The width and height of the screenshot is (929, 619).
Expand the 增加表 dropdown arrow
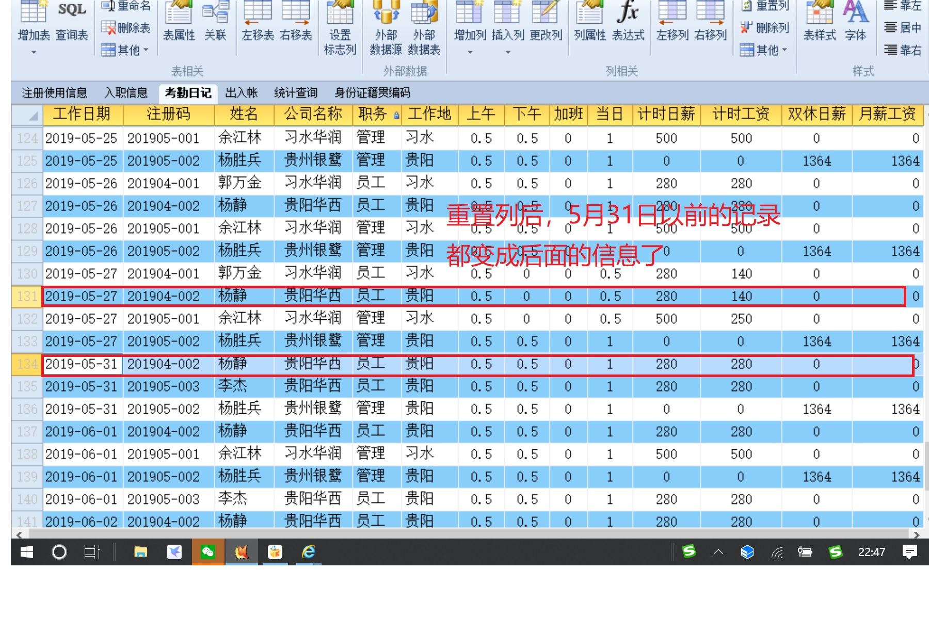(x=34, y=52)
